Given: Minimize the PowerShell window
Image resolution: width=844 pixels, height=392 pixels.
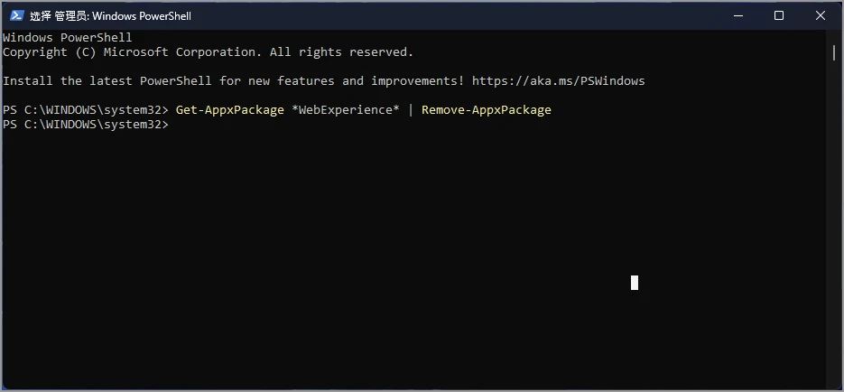Looking at the screenshot, I should pyautogui.click(x=737, y=15).
